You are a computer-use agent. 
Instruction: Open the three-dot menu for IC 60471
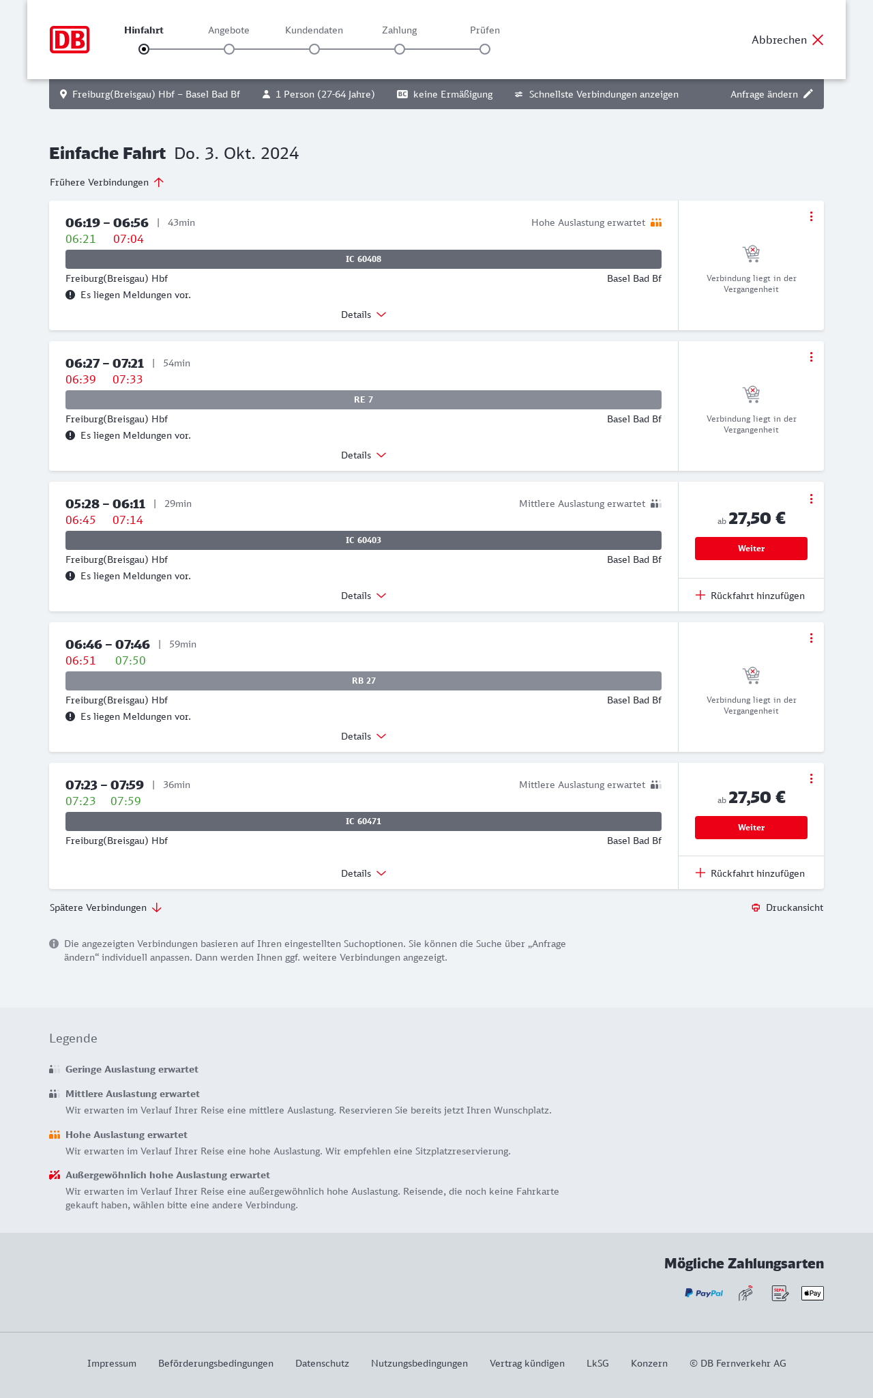coord(811,778)
